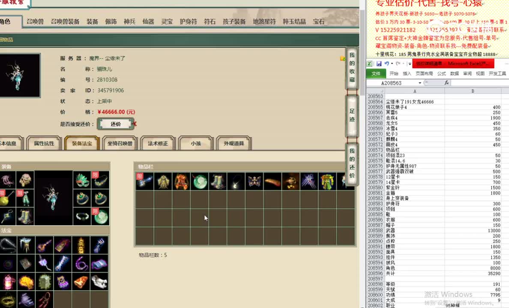
Task: Open the 足迹 side button
Action: (352, 115)
